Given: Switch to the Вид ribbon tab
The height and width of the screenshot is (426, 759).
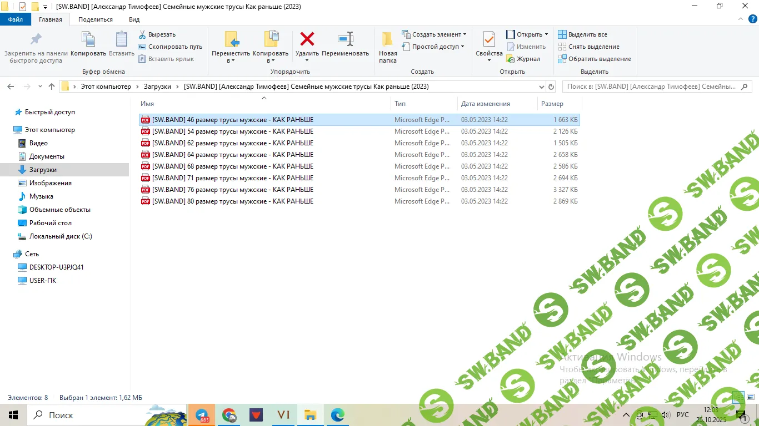Looking at the screenshot, I should [x=134, y=19].
